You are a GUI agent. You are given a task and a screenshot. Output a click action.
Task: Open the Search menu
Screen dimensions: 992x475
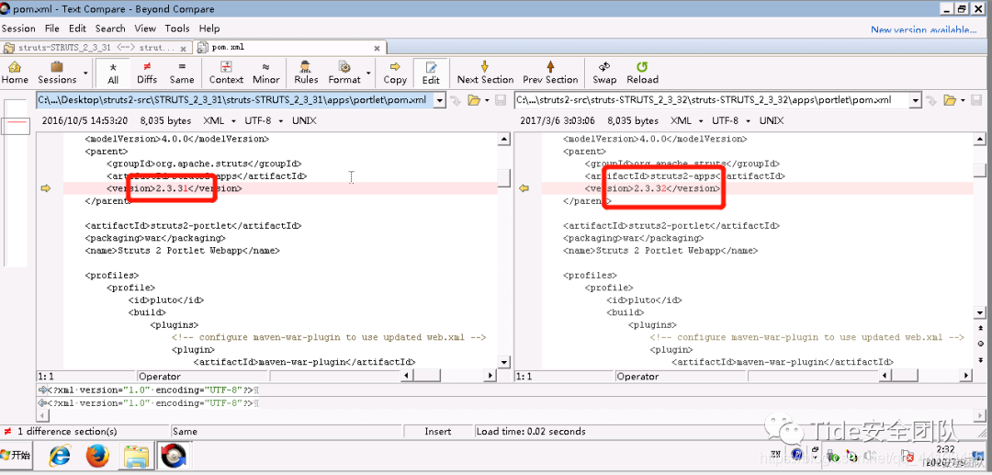pos(110,28)
